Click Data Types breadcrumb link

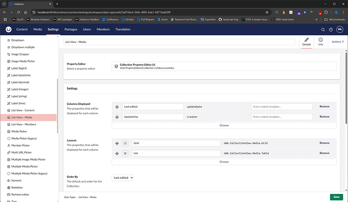click(x=70, y=197)
